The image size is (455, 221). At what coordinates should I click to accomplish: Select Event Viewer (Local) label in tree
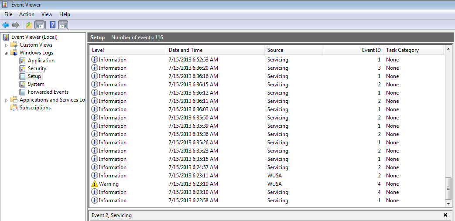point(34,37)
